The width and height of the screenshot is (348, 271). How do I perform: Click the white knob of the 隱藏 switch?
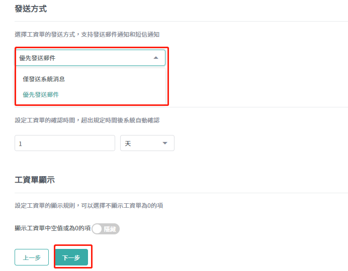[x=97, y=229]
